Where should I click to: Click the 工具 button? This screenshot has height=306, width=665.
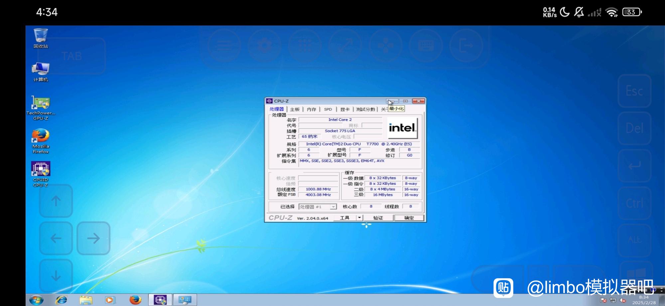click(345, 218)
